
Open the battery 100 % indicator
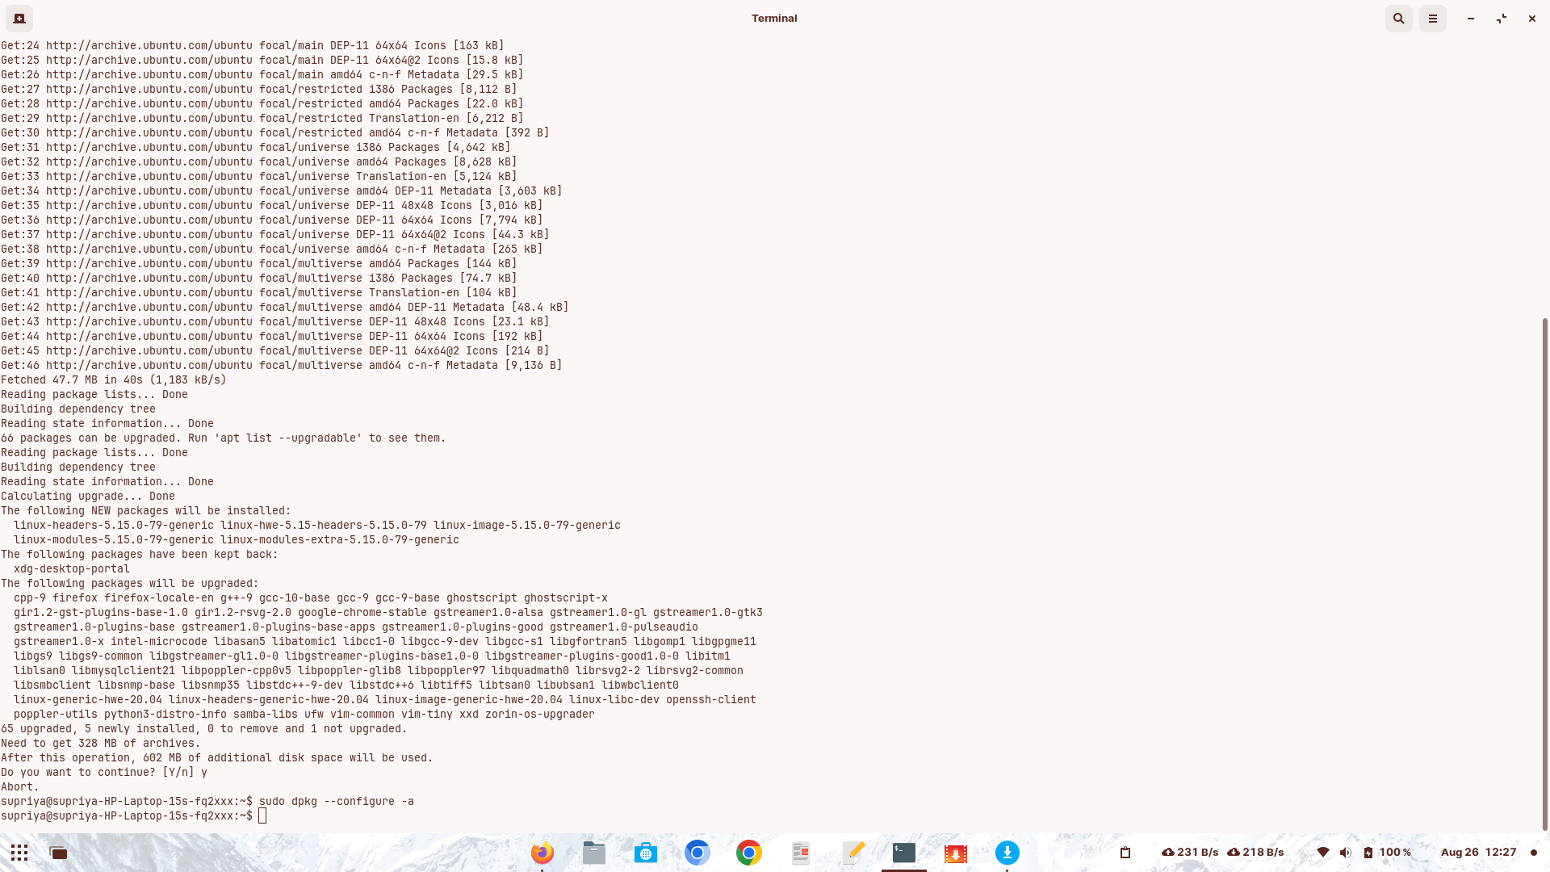click(x=1387, y=853)
